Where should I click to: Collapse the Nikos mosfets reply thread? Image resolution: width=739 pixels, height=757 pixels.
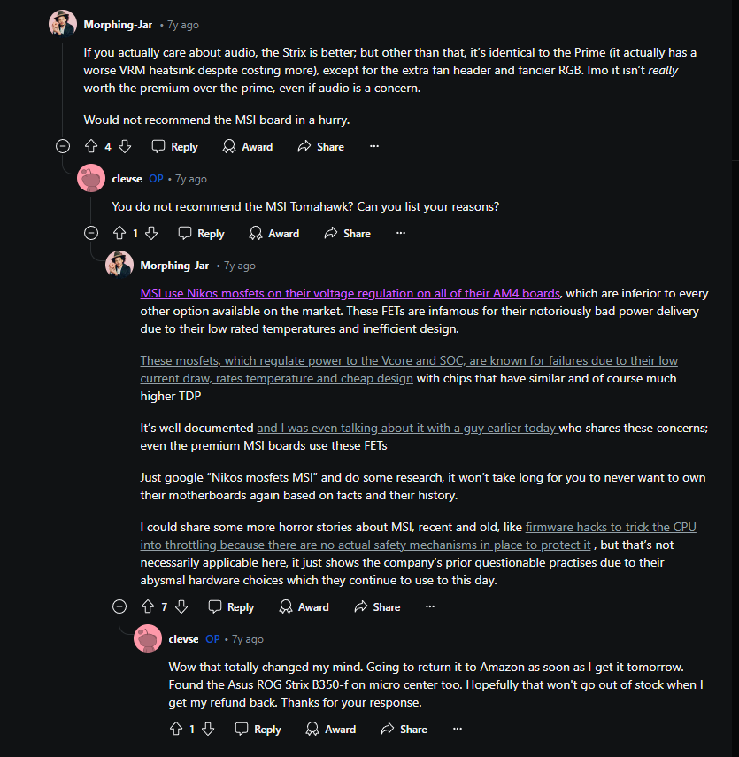119,606
